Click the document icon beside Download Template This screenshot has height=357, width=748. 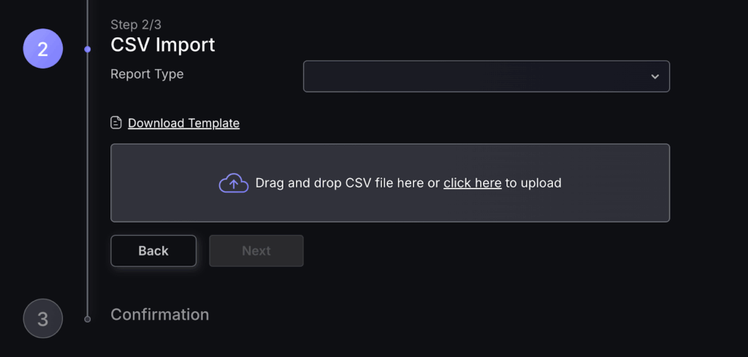click(116, 123)
